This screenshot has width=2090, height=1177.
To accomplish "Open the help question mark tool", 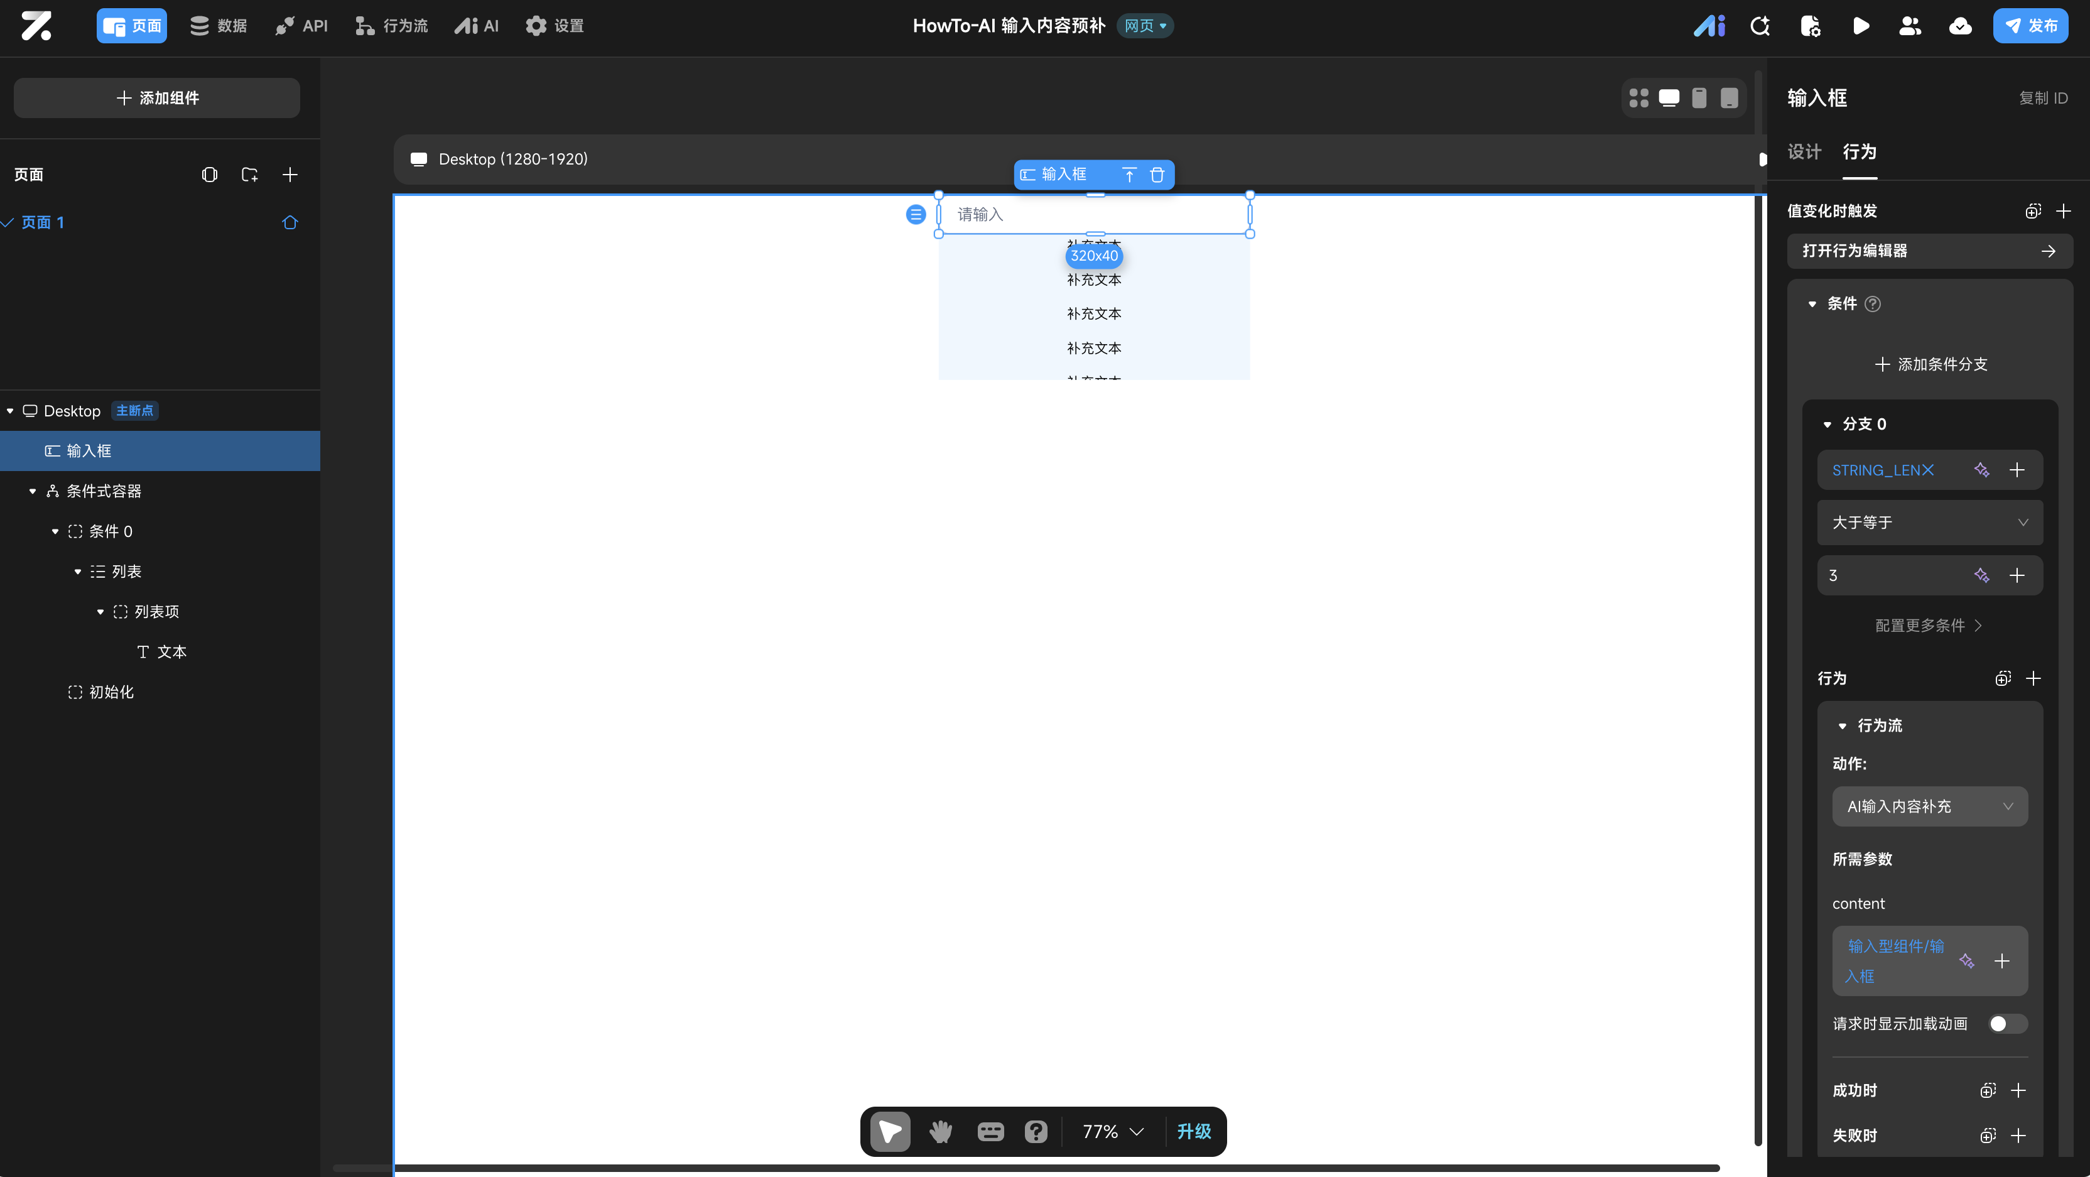I will [1036, 1131].
